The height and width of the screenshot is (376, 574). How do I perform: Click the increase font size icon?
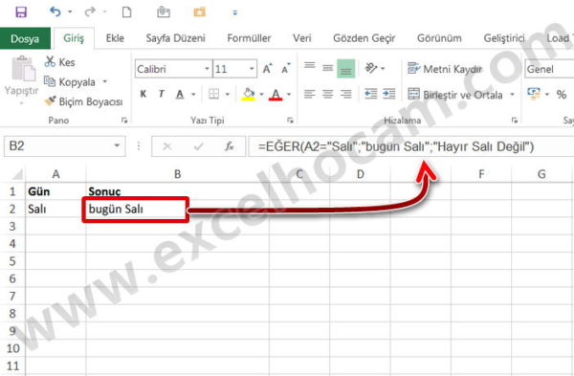coord(267,69)
